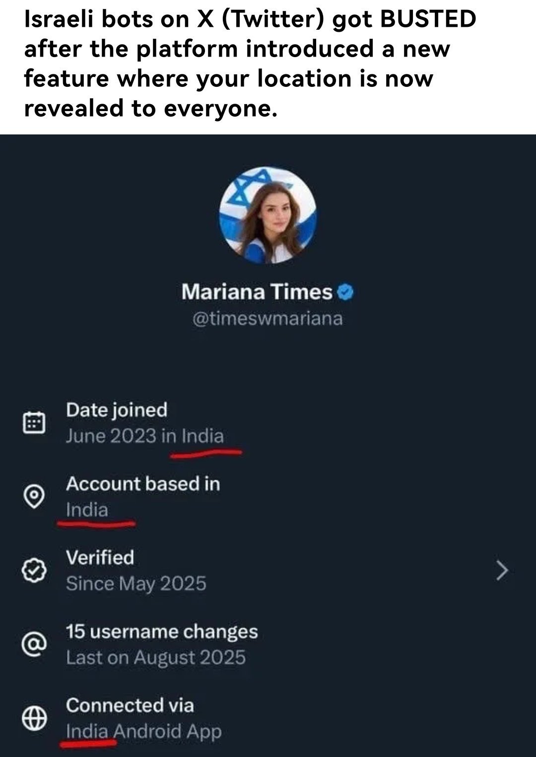Click the 'Last on August 2025' text

[x=156, y=658]
